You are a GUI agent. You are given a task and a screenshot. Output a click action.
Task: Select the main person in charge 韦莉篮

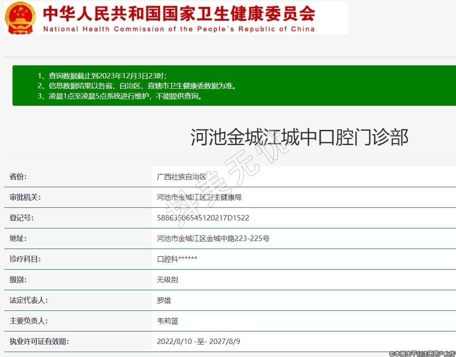(168, 321)
